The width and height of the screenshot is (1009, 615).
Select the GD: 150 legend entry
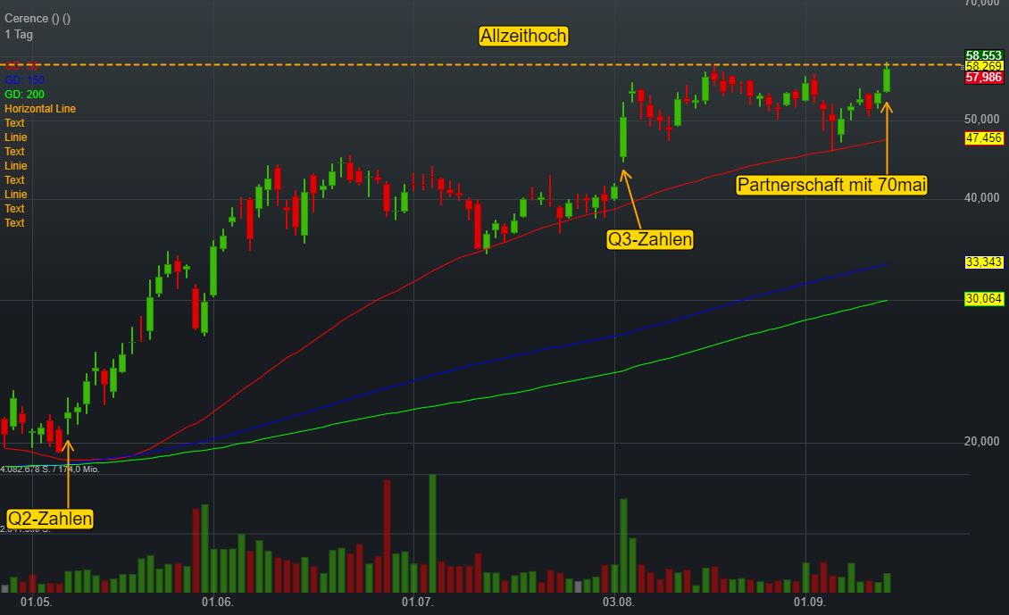pyautogui.click(x=24, y=80)
